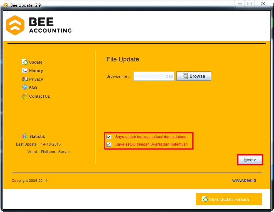
Task: Open the Saya setuju dengan Syarat dan Ketentuan link
Action: pyautogui.click(x=152, y=145)
